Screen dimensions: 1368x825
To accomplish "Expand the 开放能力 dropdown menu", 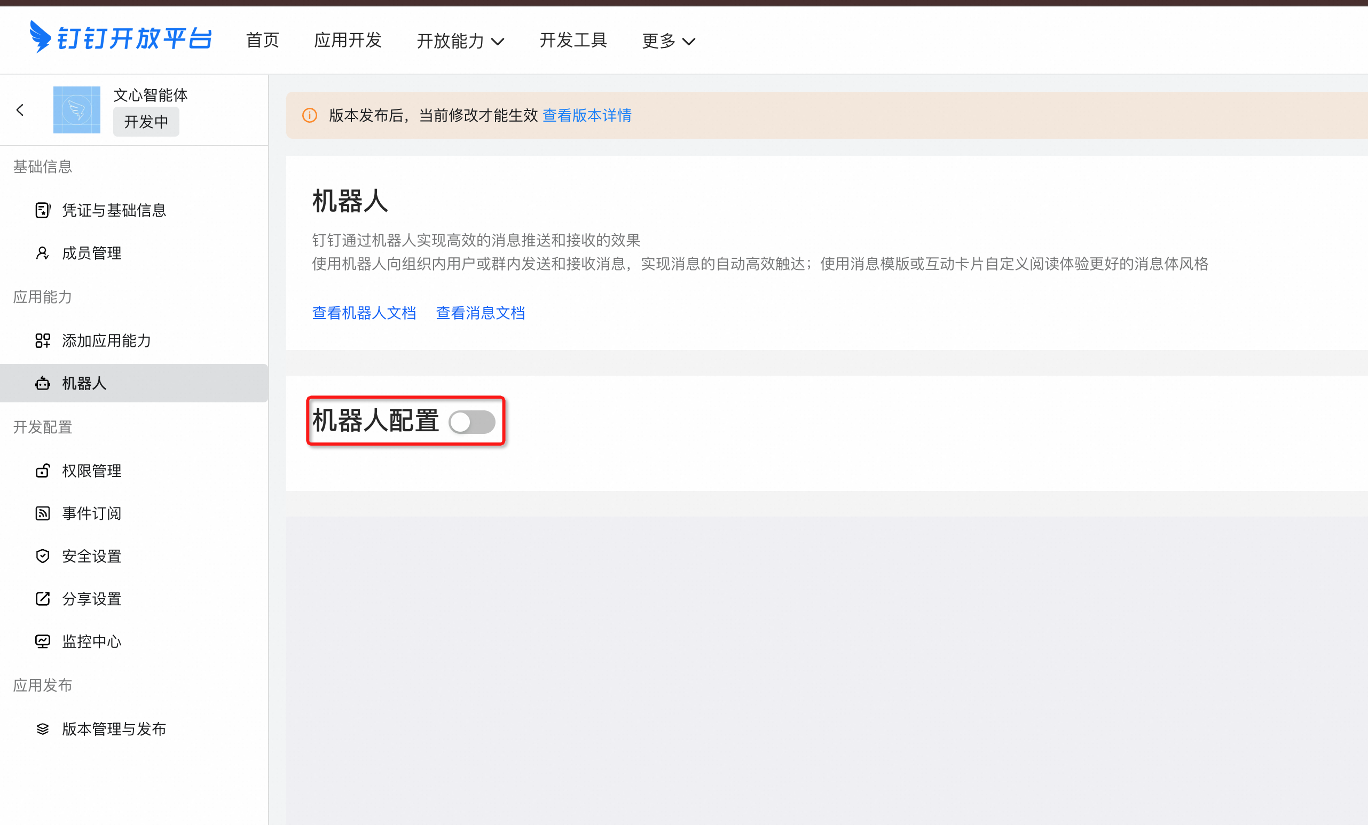I will point(460,41).
